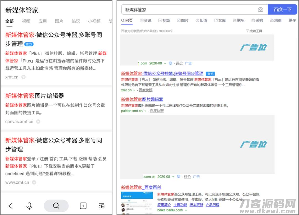Open 主要功能 sublink in Baike result
The image size is (299, 215).
(180, 205)
